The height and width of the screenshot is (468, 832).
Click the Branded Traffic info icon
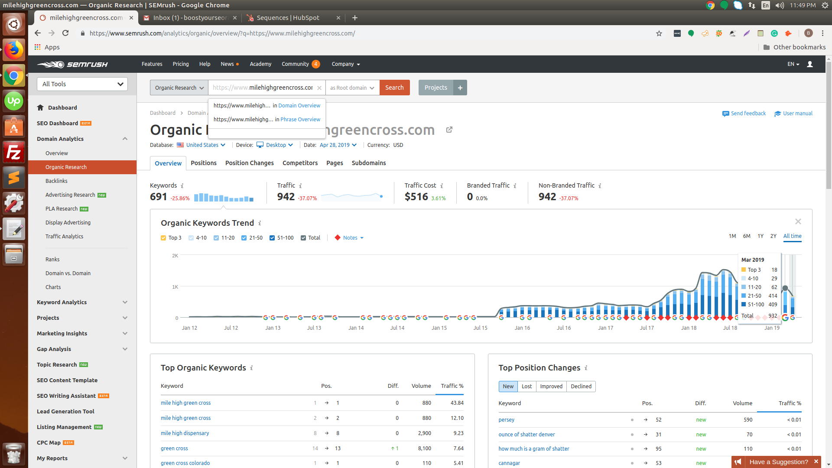[x=515, y=186]
